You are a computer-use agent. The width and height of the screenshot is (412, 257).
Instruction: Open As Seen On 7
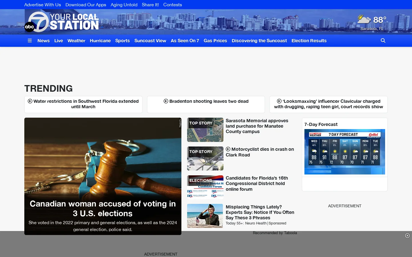tap(185, 41)
